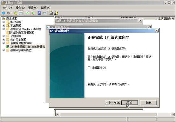Click the Manage IP filter lists icon
Screen dimensions: 176x122
[56, 13]
